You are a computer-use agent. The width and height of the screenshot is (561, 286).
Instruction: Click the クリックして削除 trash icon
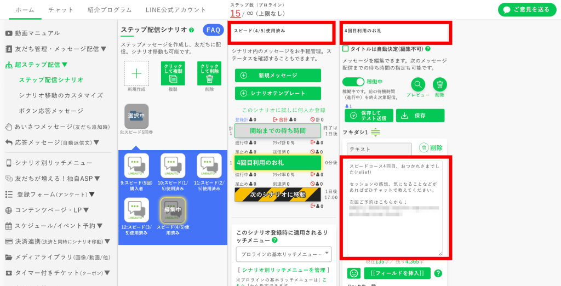point(209,73)
